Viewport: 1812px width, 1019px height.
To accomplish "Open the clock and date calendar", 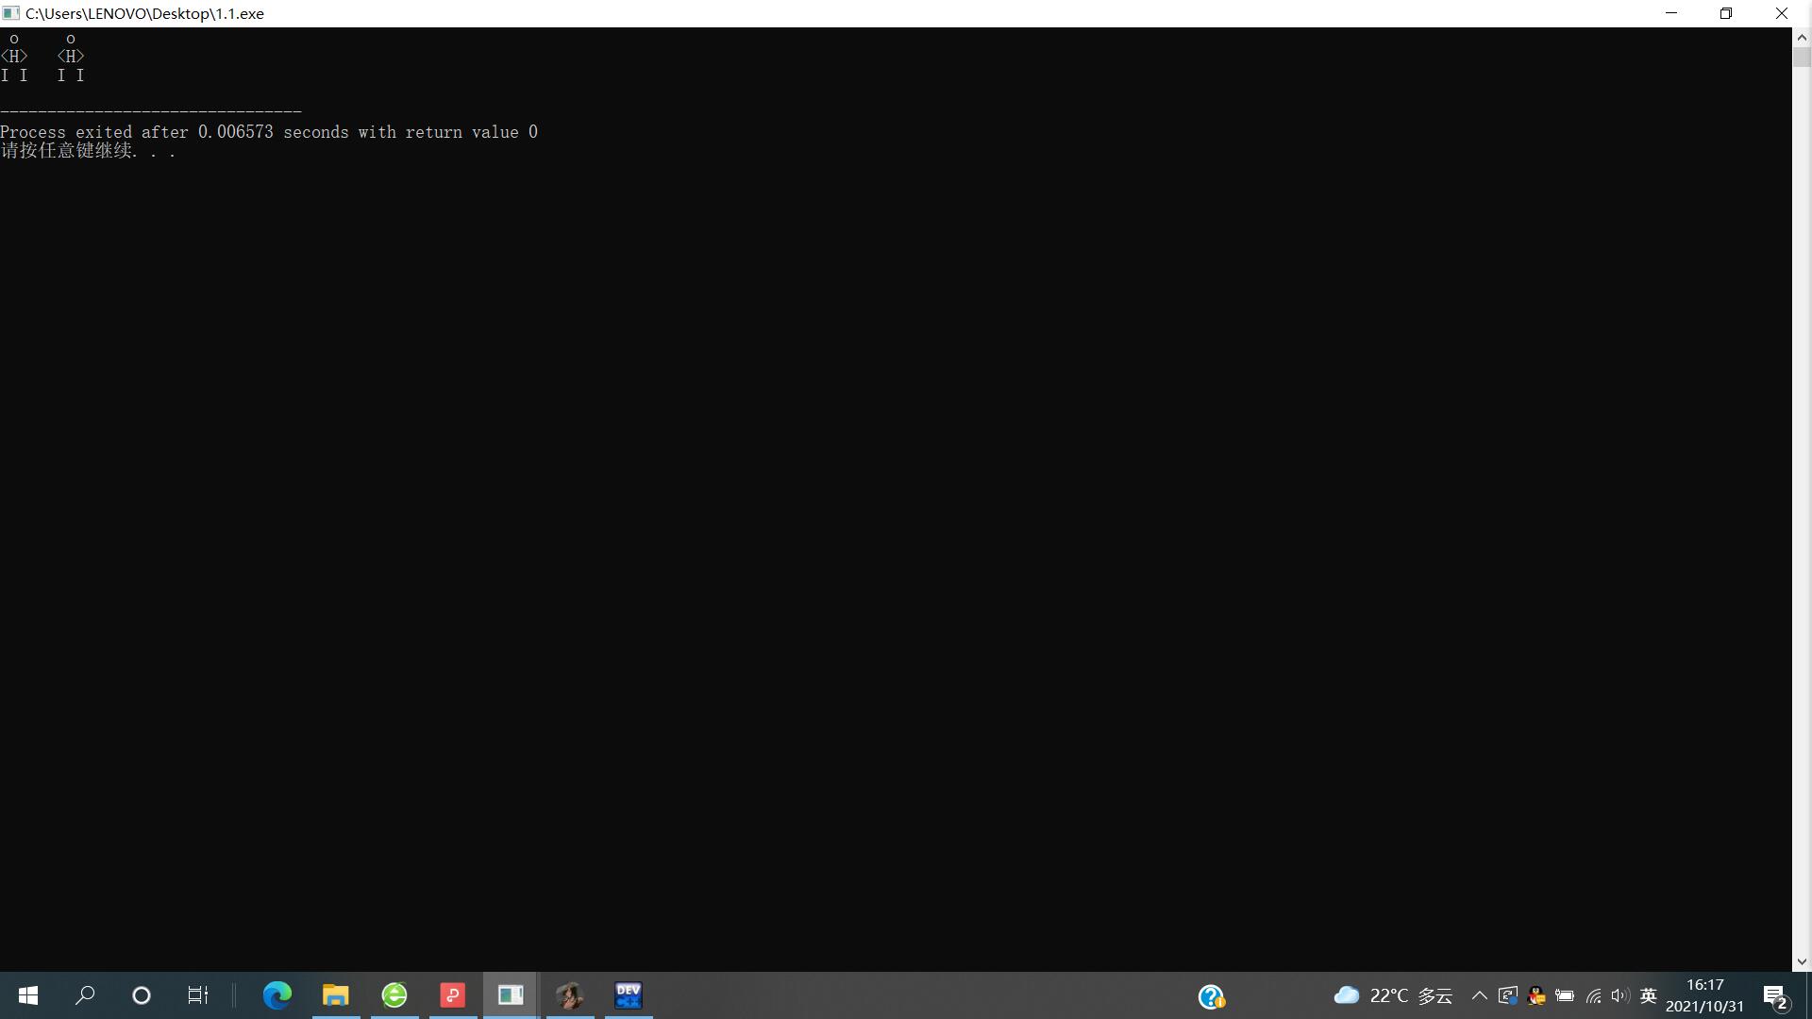I will 1704,995.
